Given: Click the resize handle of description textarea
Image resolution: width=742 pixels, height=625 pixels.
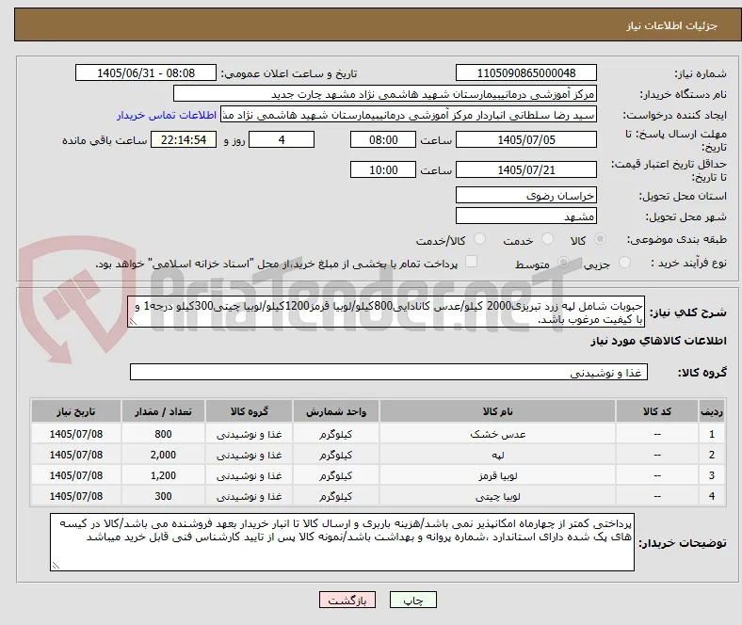Looking at the screenshot, I should point(133,322).
